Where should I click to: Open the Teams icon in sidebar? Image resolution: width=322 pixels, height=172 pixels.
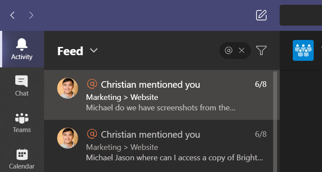click(x=21, y=118)
